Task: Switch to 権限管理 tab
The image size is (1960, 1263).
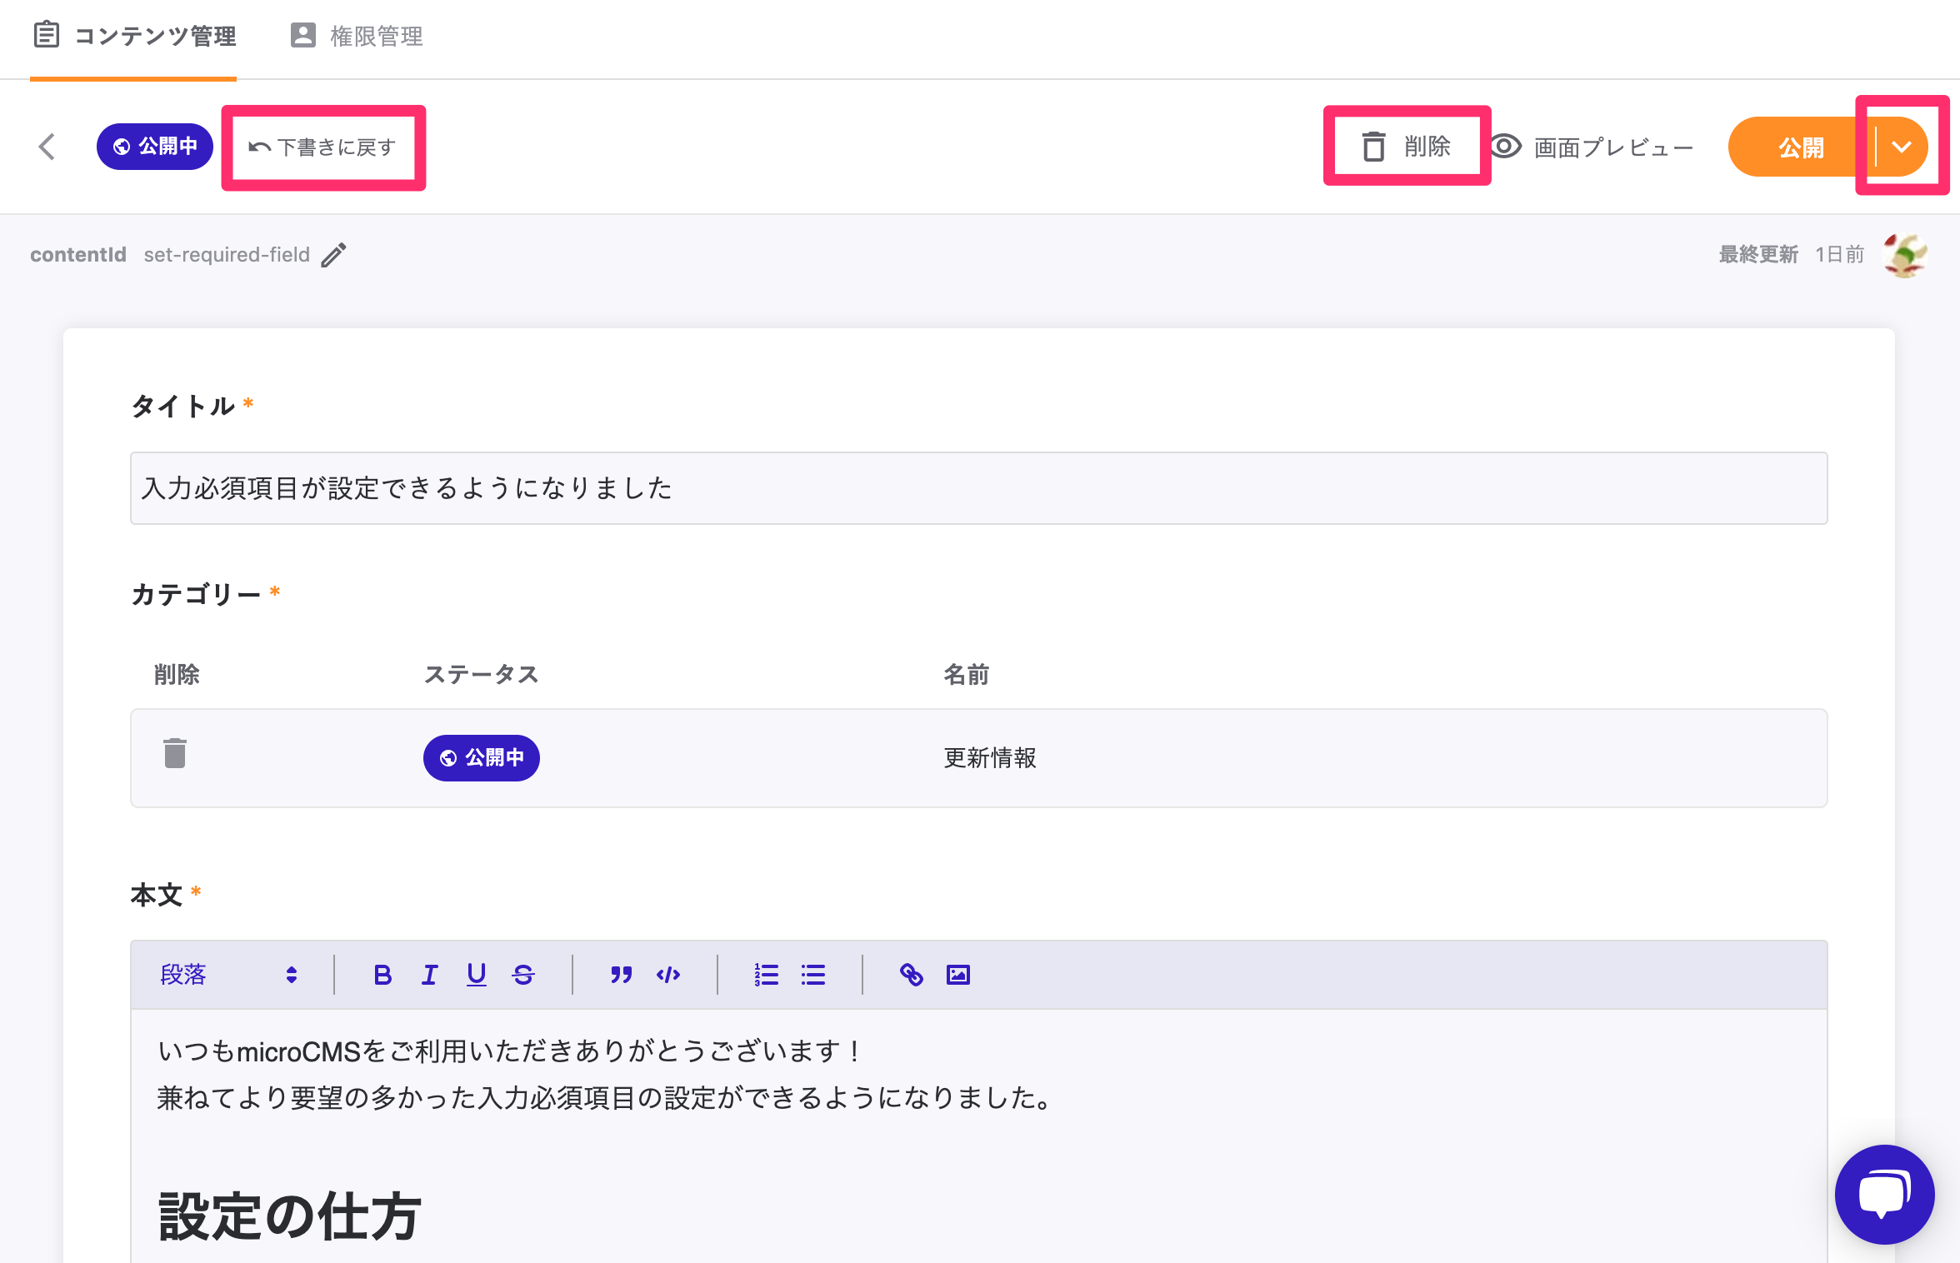Action: click(357, 36)
